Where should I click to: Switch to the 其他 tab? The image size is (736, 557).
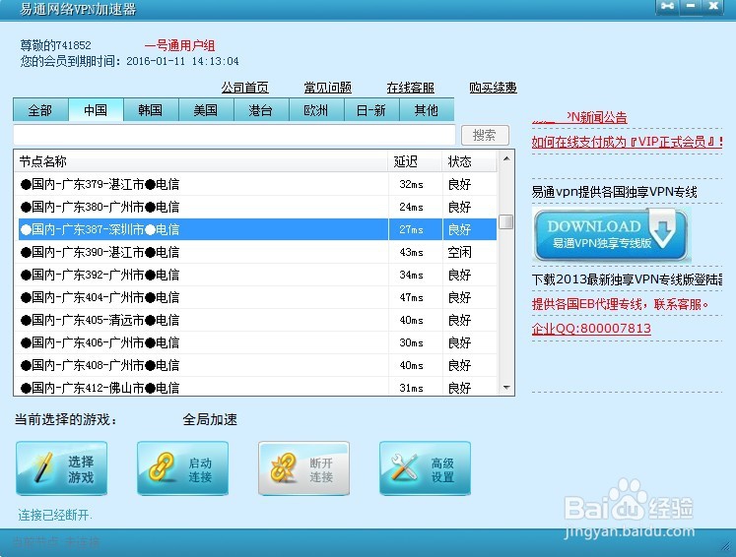tap(427, 110)
